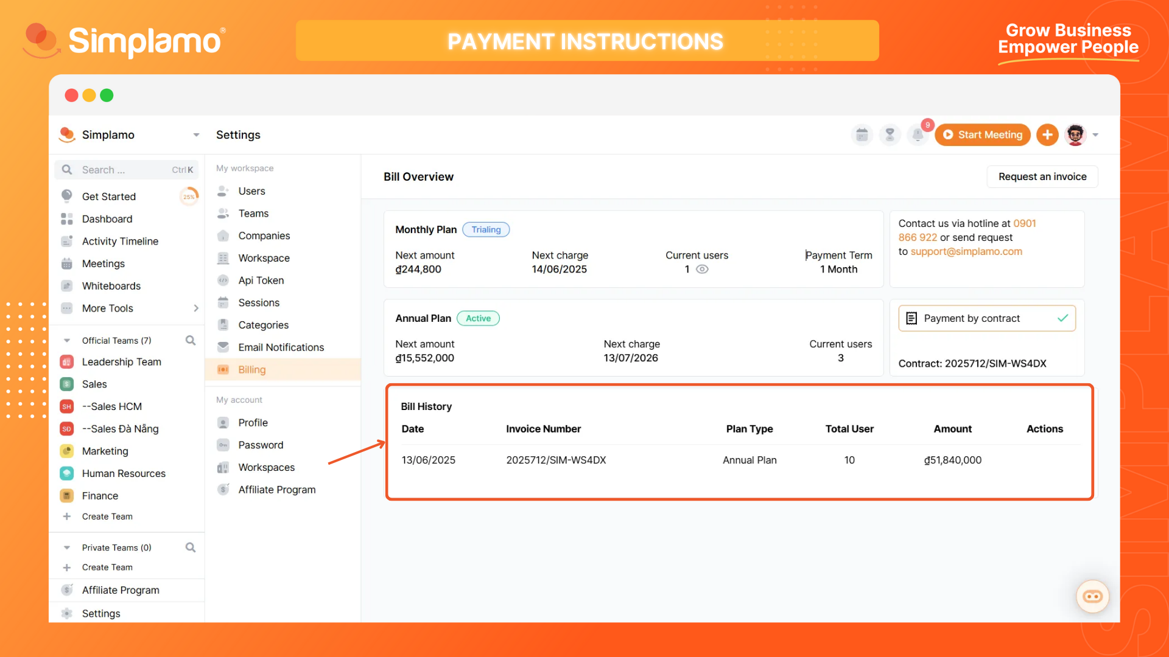Click hotline number 0901 866 922

tap(967, 231)
